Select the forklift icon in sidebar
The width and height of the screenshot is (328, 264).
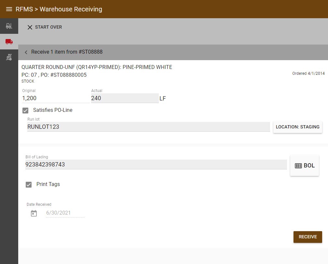[x=9, y=26]
